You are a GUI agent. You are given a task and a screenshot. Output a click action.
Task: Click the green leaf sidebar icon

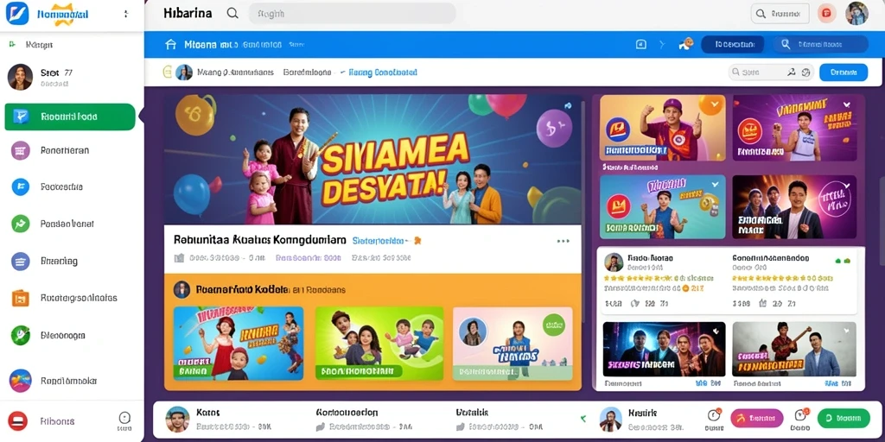pyautogui.click(x=21, y=335)
